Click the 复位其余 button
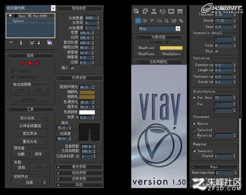 click(x=30, y=134)
